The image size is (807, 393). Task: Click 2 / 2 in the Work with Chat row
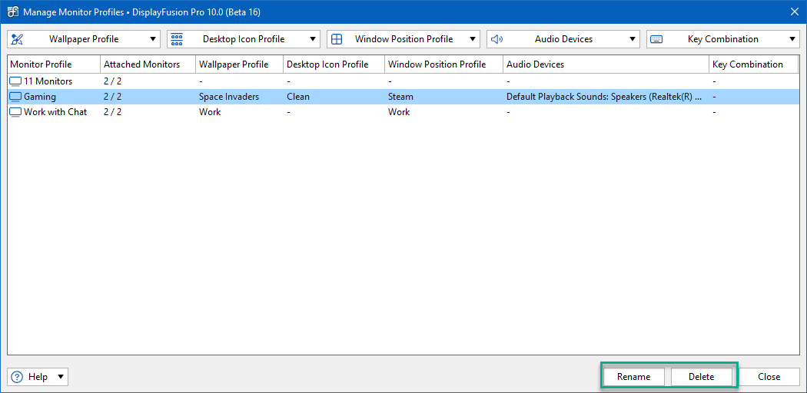pyautogui.click(x=112, y=112)
